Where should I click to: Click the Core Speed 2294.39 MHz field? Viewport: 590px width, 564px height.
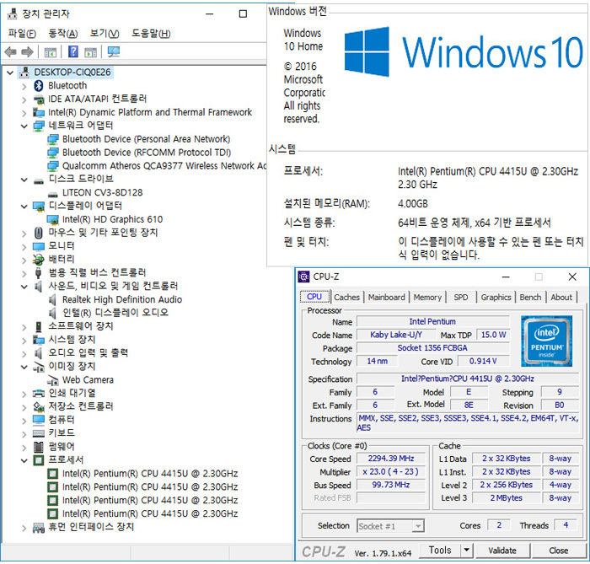click(391, 459)
